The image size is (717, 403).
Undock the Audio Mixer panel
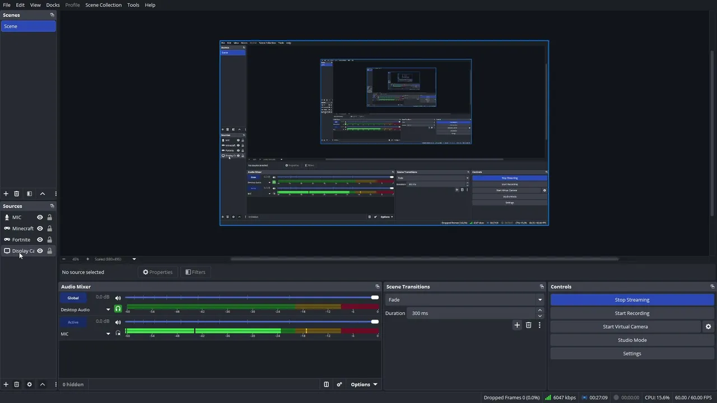tap(377, 287)
